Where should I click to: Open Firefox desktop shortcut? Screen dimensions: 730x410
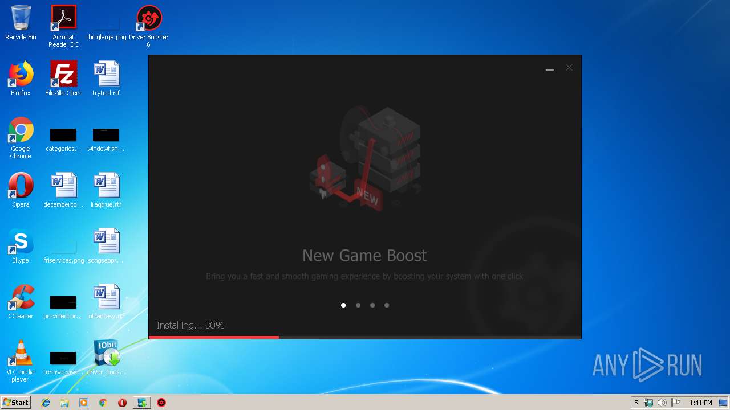(21, 79)
